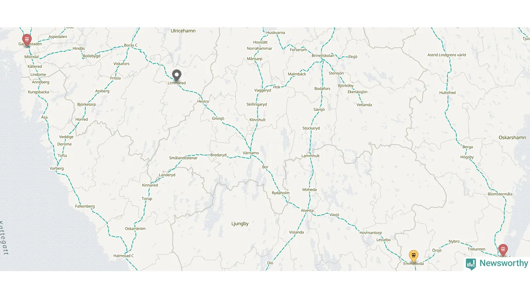
Task: Click the yellow train marker at Emmaboda
Action: point(413,256)
